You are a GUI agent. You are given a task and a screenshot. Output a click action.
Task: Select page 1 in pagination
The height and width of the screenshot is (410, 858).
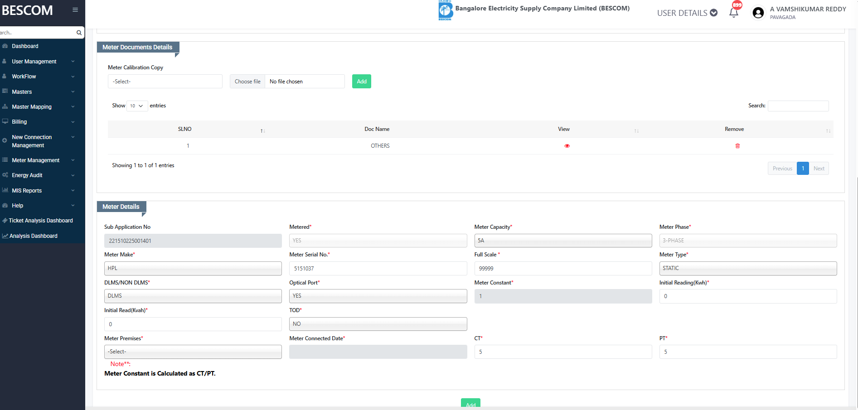click(803, 169)
